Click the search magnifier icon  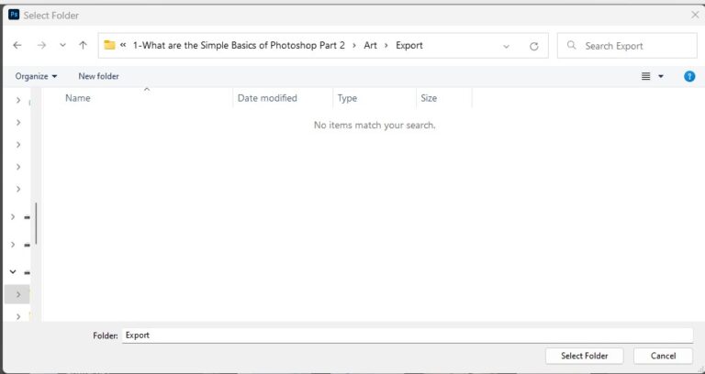(572, 45)
